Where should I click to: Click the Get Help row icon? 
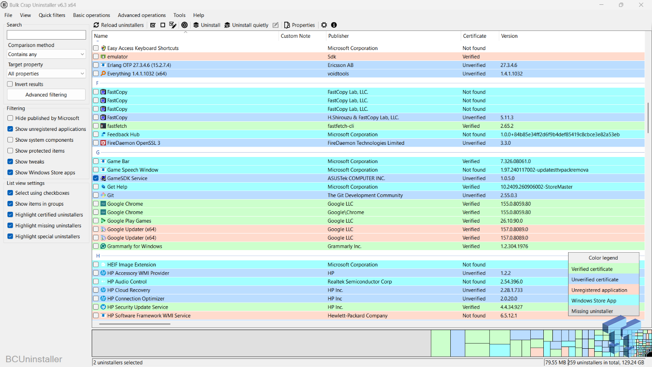[103, 187]
